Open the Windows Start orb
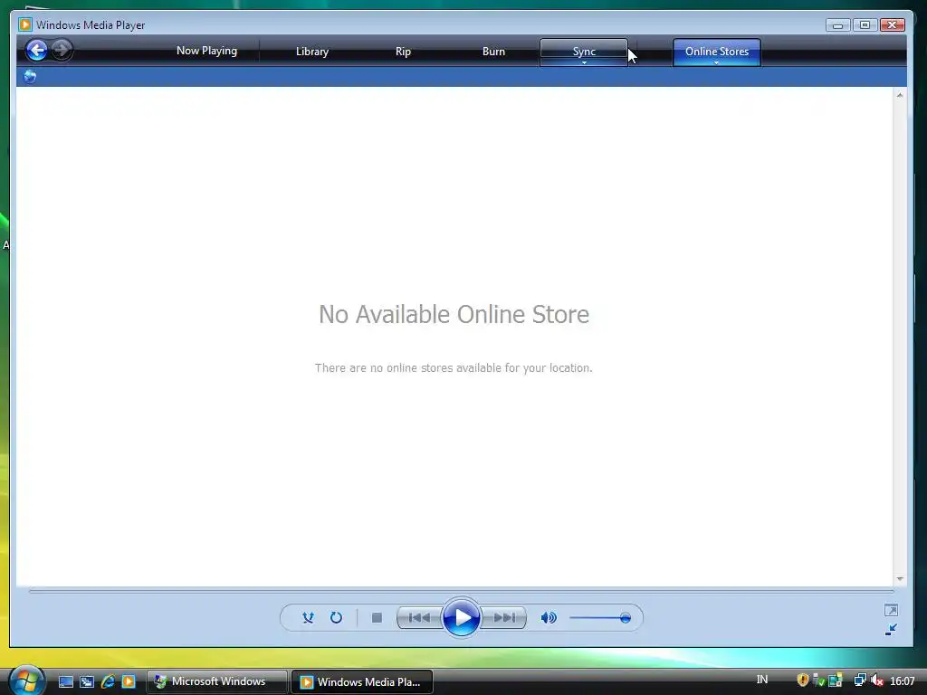 [x=26, y=681]
